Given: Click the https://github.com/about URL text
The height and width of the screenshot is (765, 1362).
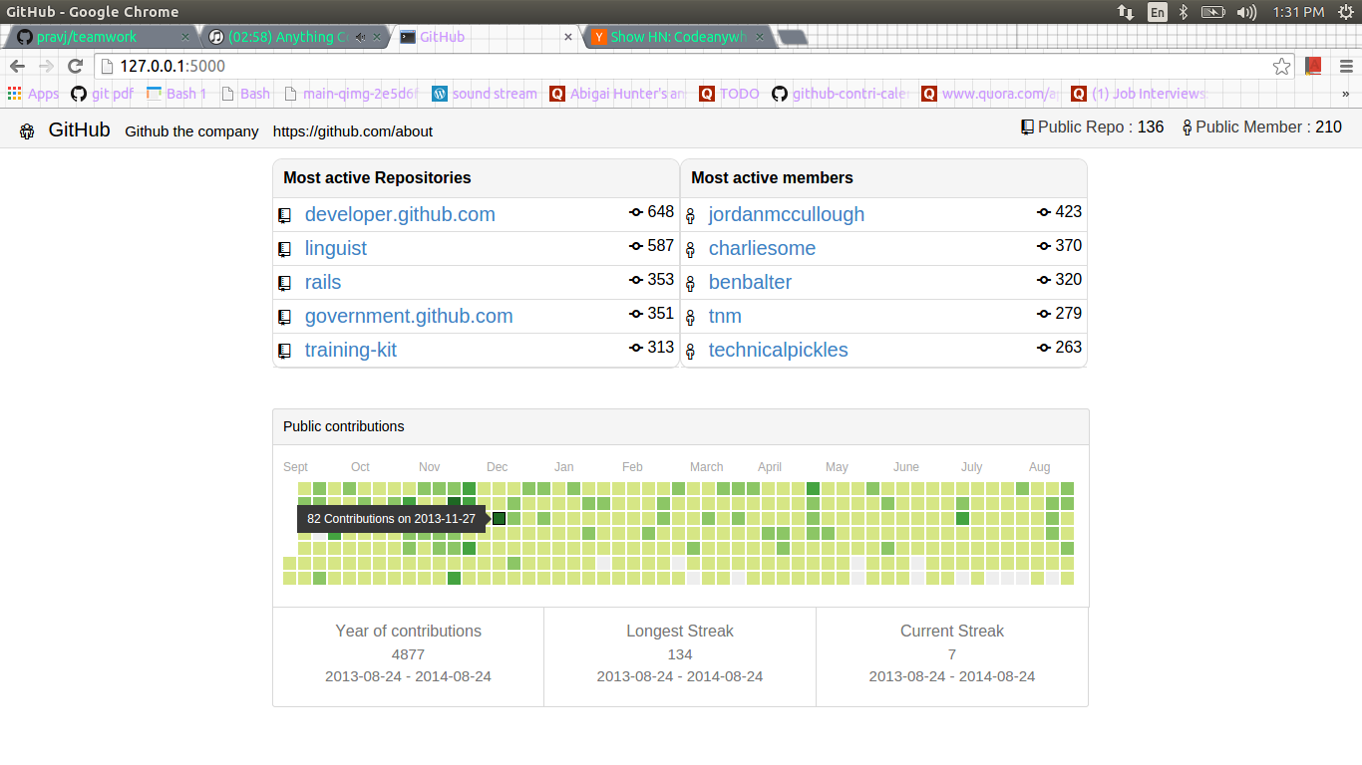Looking at the screenshot, I should (x=353, y=131).
